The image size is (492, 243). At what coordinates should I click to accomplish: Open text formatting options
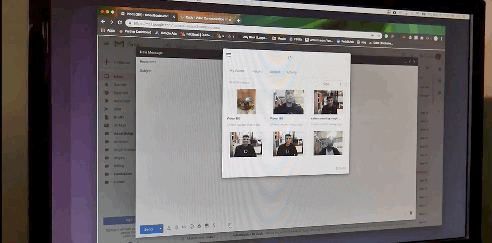click(x=169, y=228)
